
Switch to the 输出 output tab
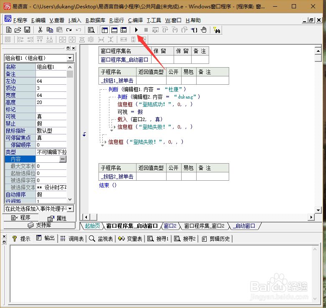[45, 238]
